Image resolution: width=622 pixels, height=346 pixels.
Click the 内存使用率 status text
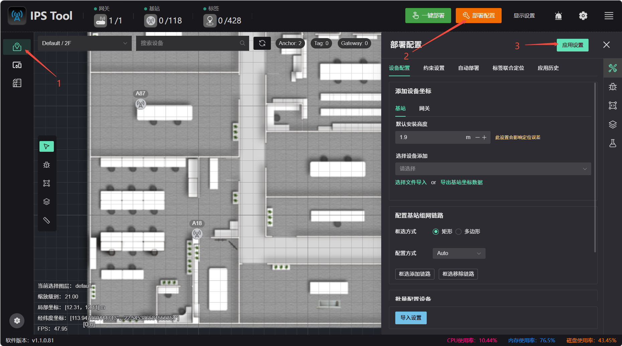click(532, 340)
